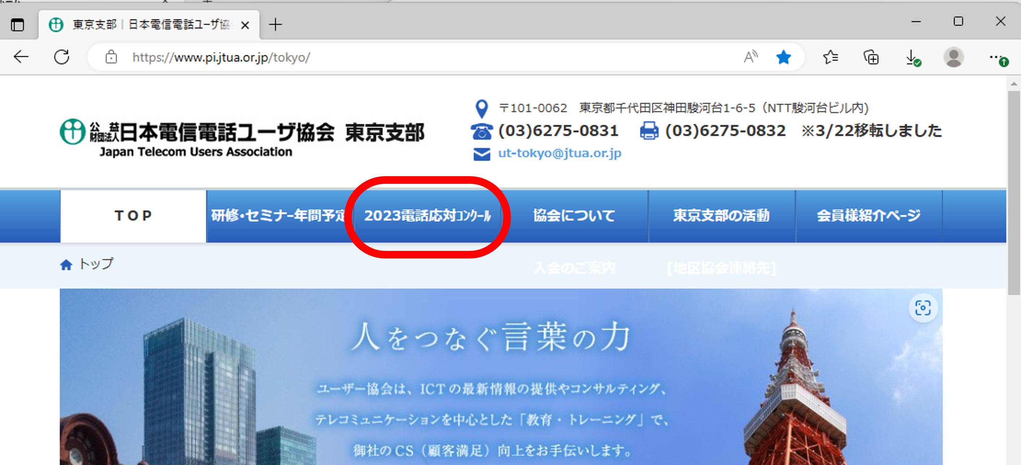Viewport: 1021px width, 465px height.
Task: Open 2023電話応対コンクール page
Action: click(x=428, y=216)
